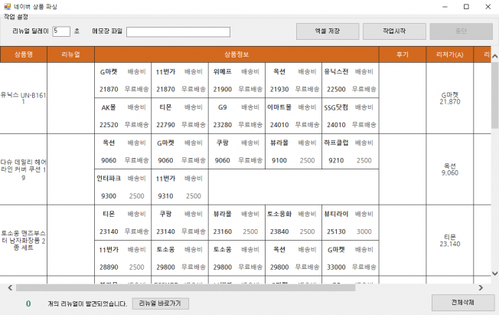499x315 pixels.
Task: Click the vertical scrollbar up arrow
Action: tap(494, 57)
